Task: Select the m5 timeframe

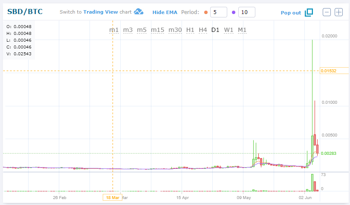Action: pyautogui.click(x=142, y=30)
